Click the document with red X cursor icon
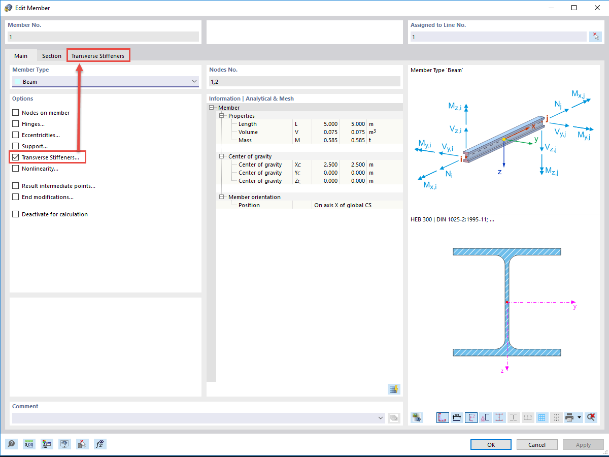Viewport: 609px width, 457px height. coord(82,444)
